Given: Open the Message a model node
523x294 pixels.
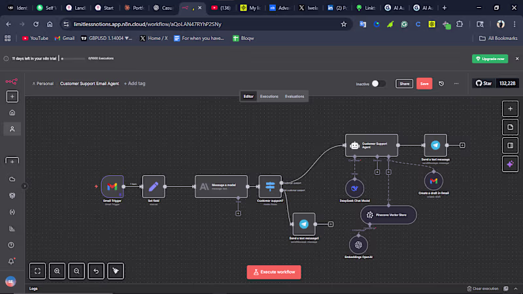Looking at the screenshot, I should (221, 187).
